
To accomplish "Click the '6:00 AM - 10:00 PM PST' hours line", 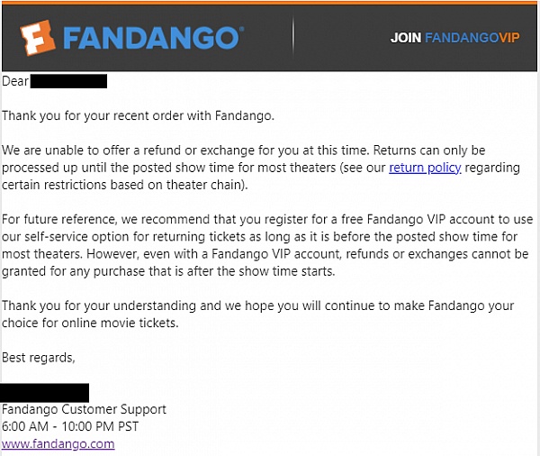I will coord(70,426).
